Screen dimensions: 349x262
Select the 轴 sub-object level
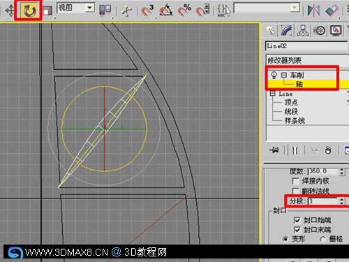(x=299, y=84)
